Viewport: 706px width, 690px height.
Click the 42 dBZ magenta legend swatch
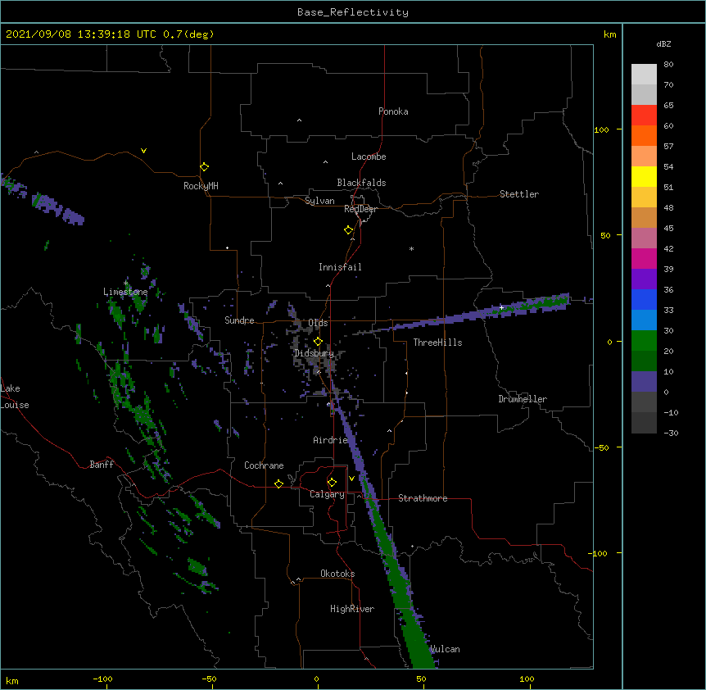click(x=644, y=258)
